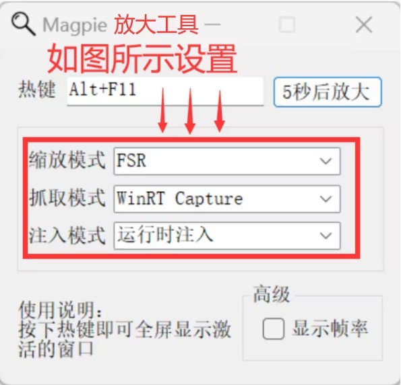This screenshot has width=401, height=385.
Task: Click the 抓取模式 label
Action: [67, 197]
